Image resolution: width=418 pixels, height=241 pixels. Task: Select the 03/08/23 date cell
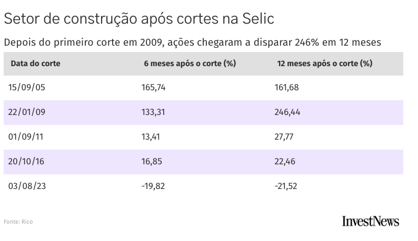pyautogui.click(x=27, y=186)
